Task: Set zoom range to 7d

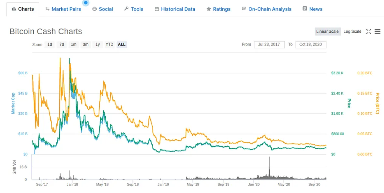Action: pyautogui.click(x=62, y=45)
